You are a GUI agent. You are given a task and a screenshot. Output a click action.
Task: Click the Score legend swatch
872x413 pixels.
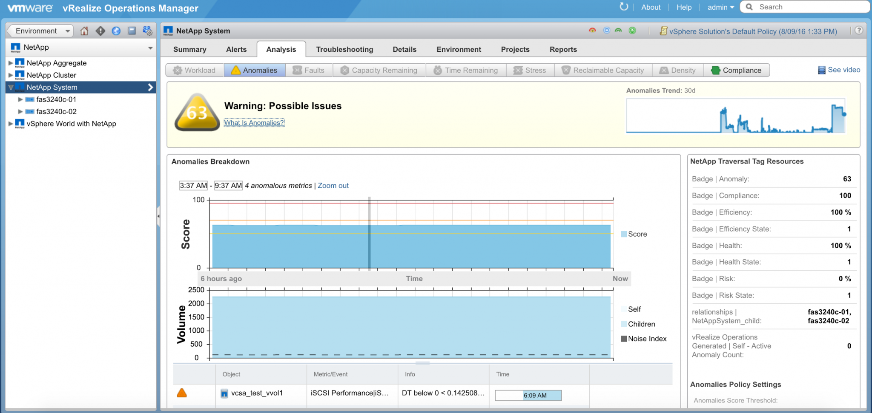pos(624,234)
